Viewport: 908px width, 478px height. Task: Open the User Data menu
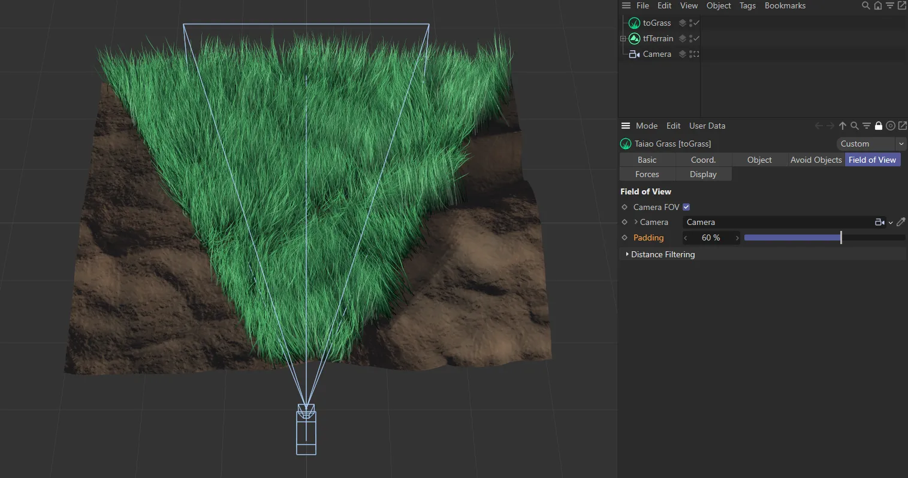707,126
